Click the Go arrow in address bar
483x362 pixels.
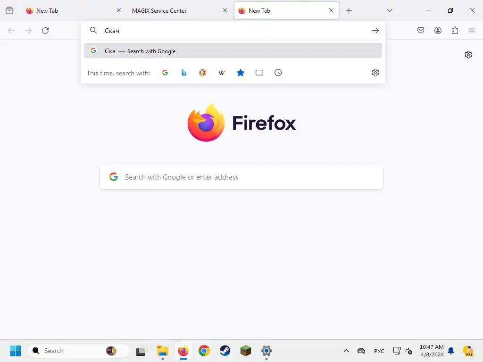pyautogui.click(x=375, y=31)
